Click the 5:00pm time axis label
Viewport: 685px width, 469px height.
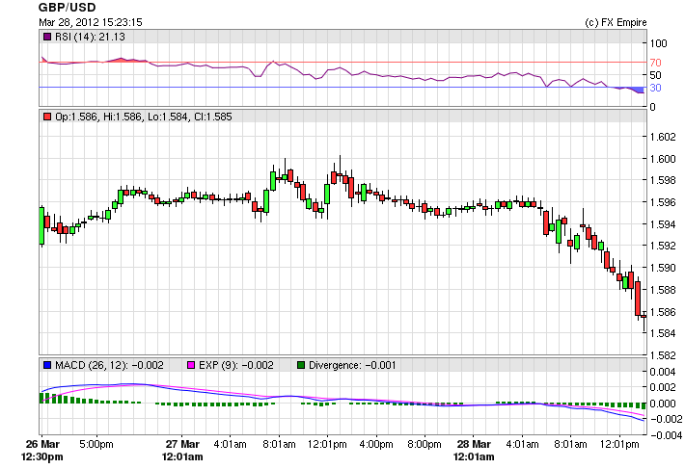point(97,444)
